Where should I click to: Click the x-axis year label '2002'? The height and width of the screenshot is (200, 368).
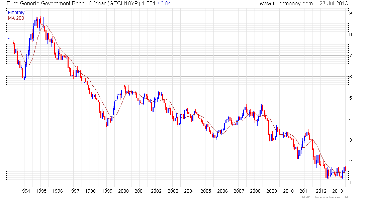pos(156,191)
